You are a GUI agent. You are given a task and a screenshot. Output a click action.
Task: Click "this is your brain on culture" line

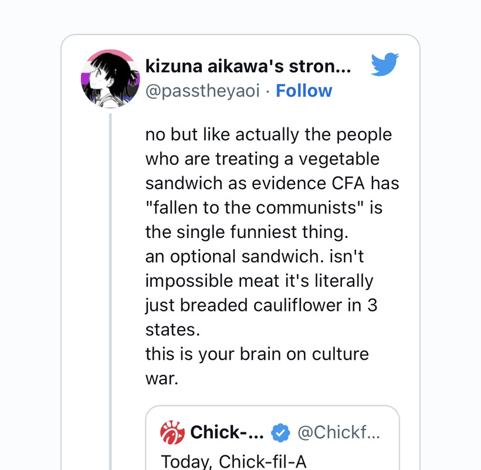(x=257, y=354)
